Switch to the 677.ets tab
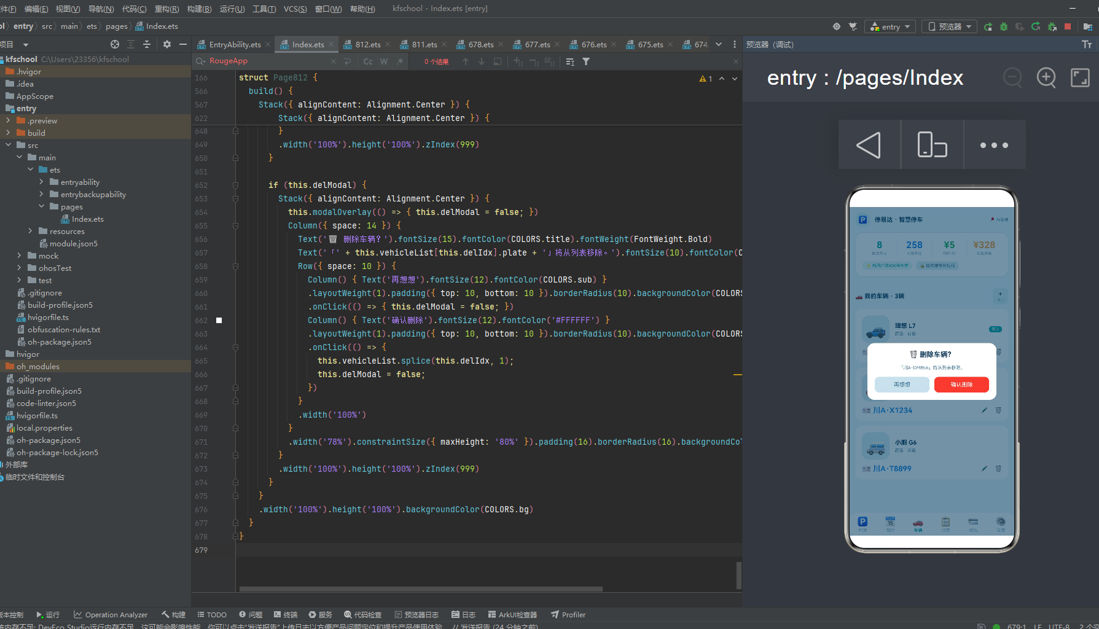 pyautogui.click(x=537, y=44)
